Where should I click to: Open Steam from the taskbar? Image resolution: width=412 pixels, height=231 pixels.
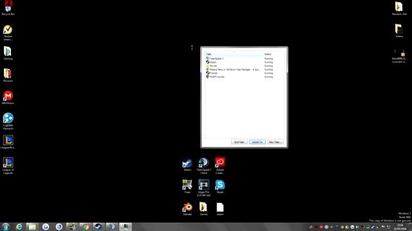(98, 227)
